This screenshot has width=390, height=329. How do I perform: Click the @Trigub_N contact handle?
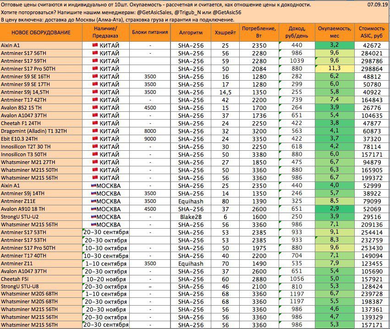click(x=188, y=12)
